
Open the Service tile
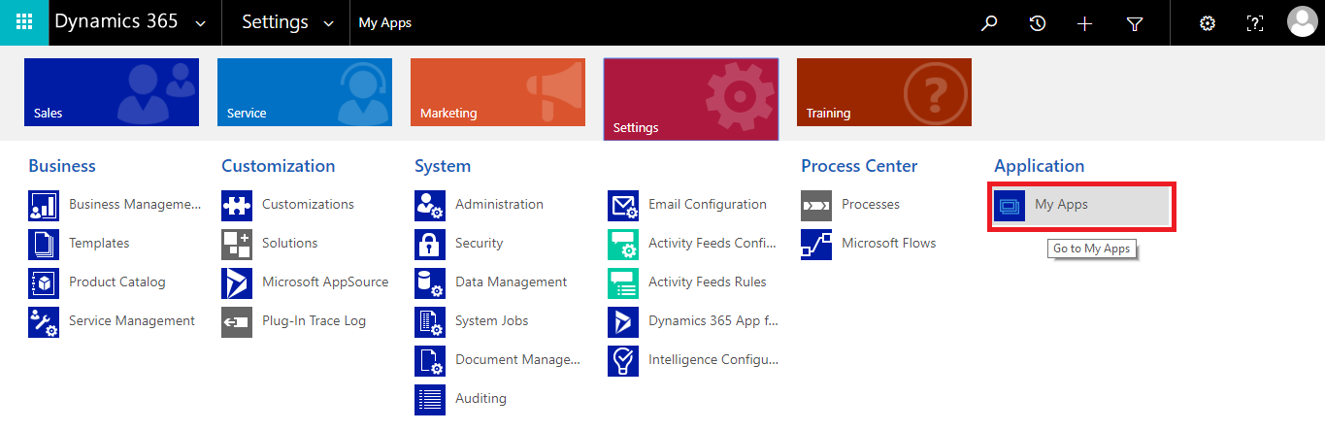[x=305, y=92]
